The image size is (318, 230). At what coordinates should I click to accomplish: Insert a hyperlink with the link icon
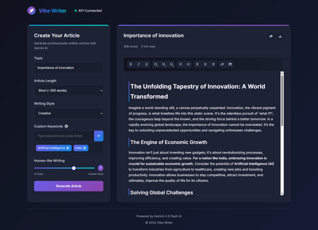[222, 64]
